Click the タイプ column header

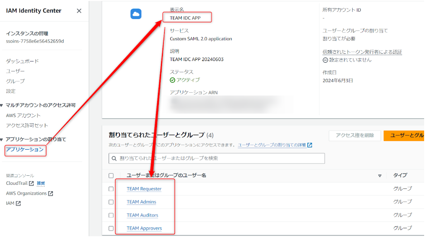pyautogui.click(x=400, y=175)
